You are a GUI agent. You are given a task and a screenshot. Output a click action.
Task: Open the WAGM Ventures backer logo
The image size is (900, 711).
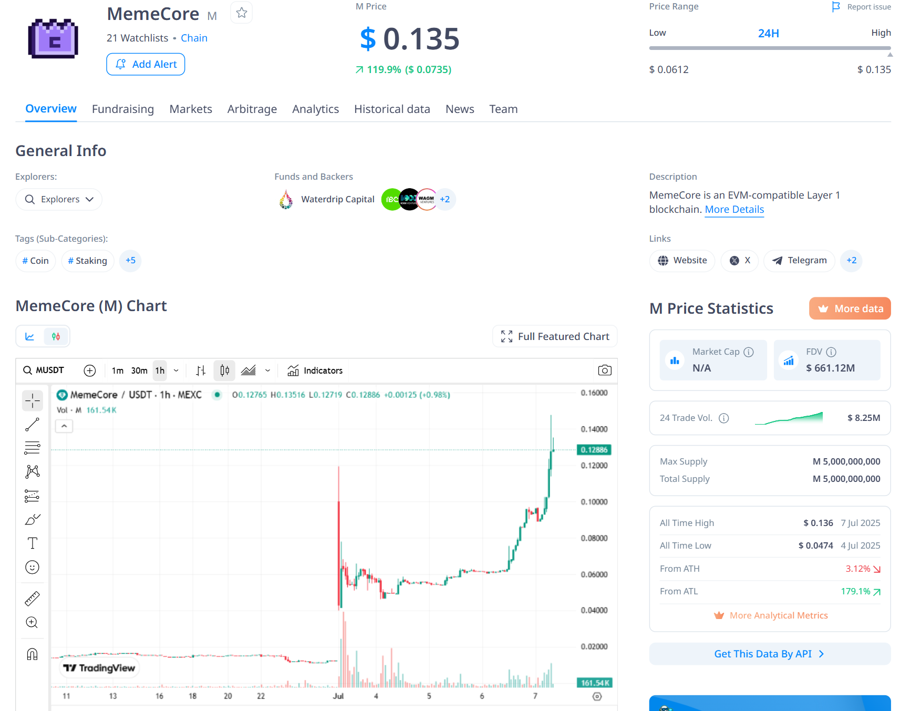click(427, 199)
